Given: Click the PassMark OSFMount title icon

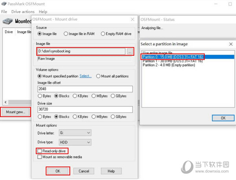Looking at the screenshot, I should click(x=4, y=4).
